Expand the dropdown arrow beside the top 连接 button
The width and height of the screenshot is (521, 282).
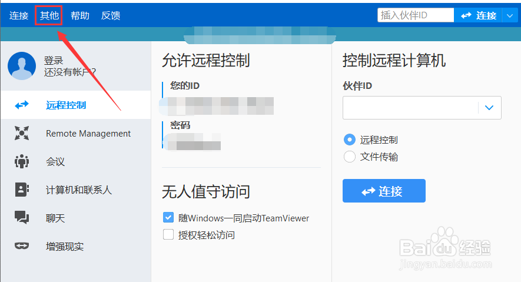click(x=510, y=16)
